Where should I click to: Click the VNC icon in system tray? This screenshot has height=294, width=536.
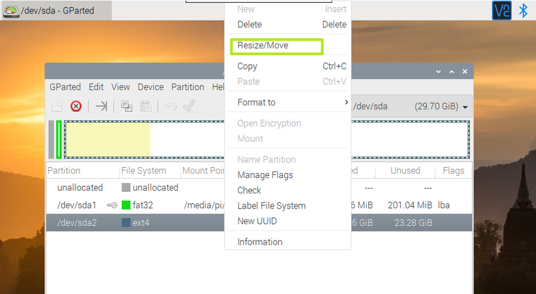pyautogui.click(x=502, y=10)
